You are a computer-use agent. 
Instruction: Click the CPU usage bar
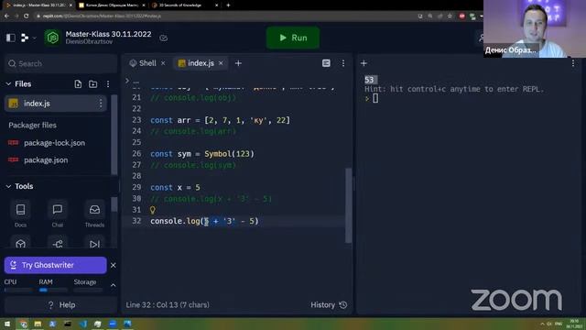pos(18,290)
